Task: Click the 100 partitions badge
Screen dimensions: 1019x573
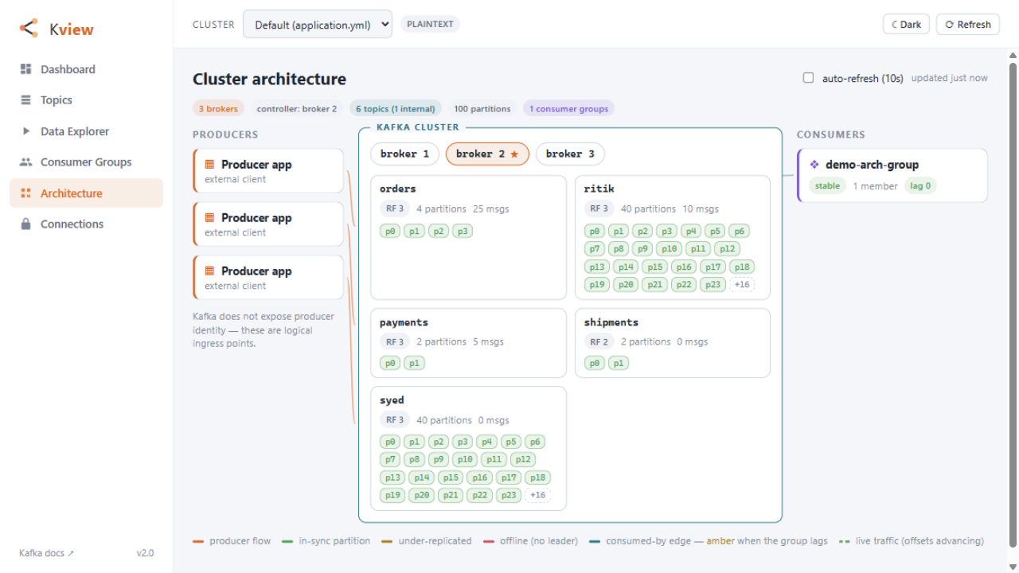Action: (482, 109)
